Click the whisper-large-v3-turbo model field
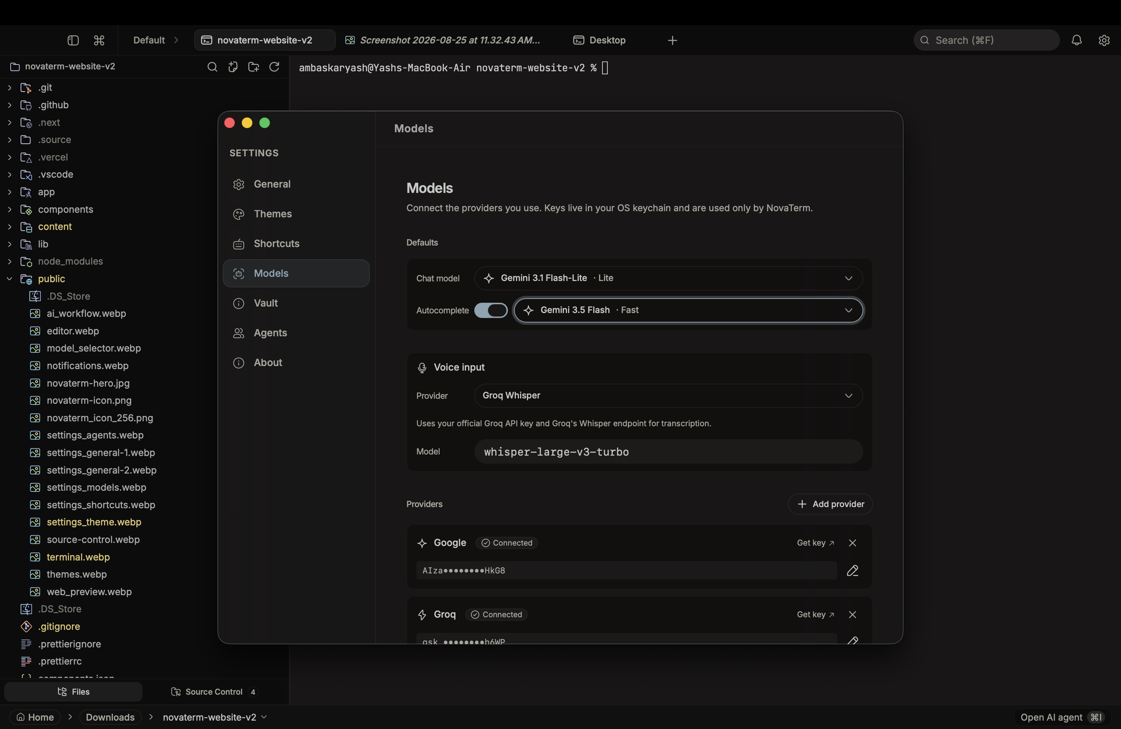The image size is (1121, 729). [669, 452]
